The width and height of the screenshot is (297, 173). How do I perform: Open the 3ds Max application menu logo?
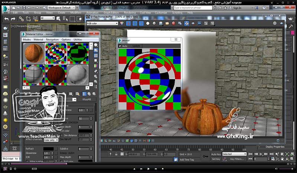(x=6, y=9)
